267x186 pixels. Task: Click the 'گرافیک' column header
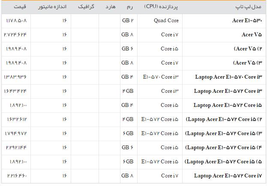coord(86,7)
